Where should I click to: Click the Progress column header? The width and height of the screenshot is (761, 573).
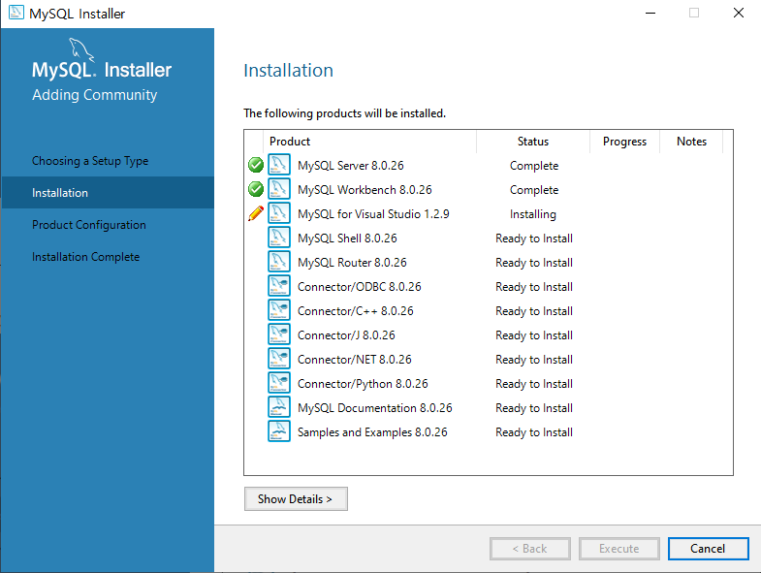coord(624,142)
